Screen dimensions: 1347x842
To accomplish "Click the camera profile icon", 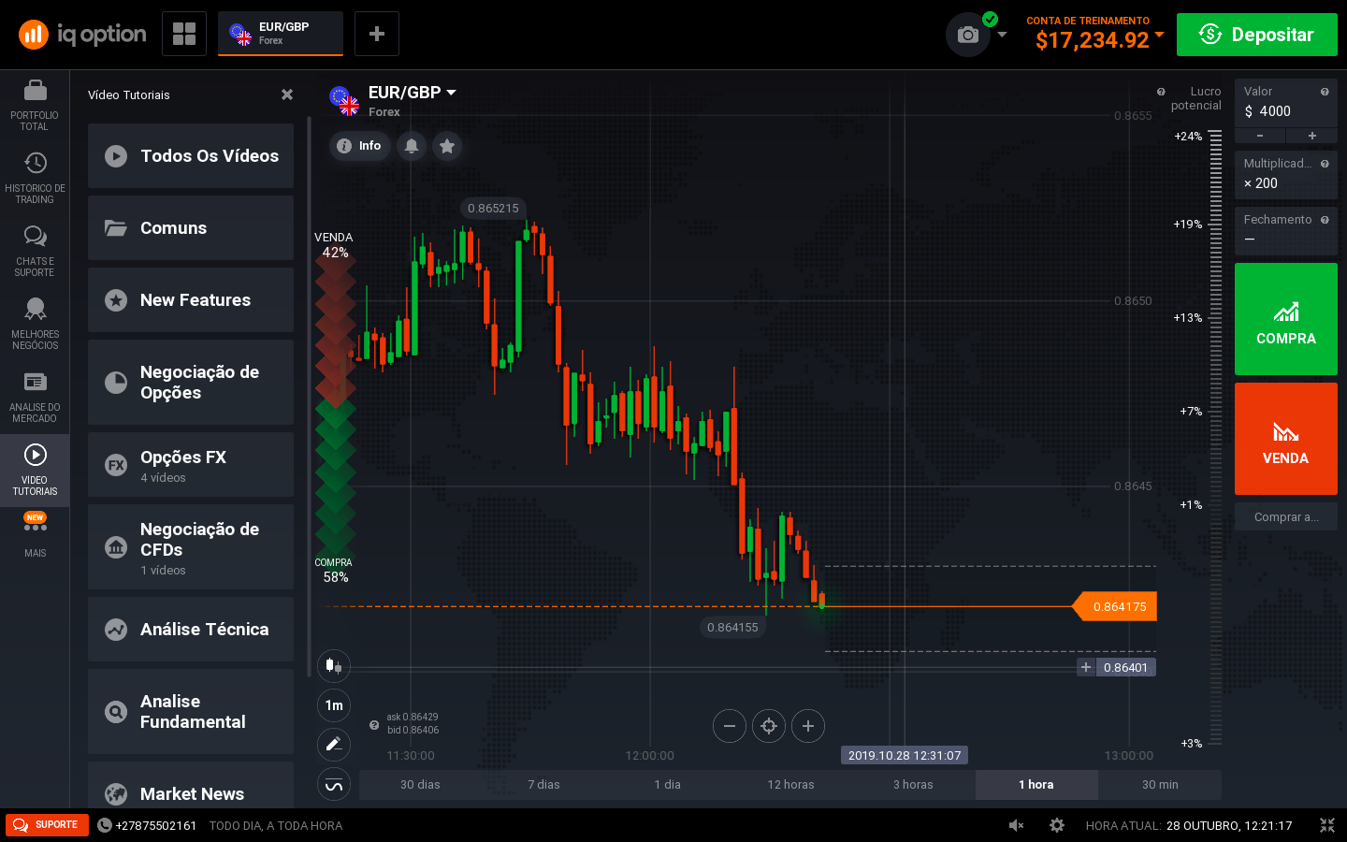I will 968,35.
